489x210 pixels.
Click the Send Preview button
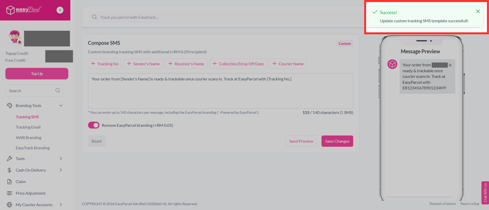point(301,141)
